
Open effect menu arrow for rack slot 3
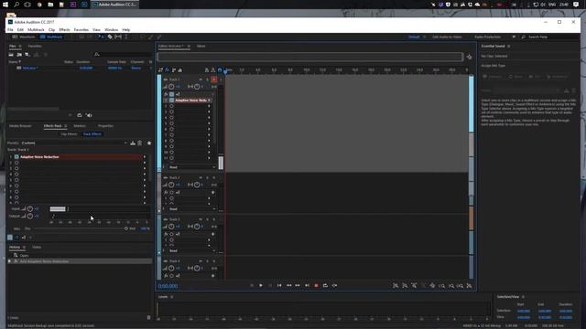point(145,168)
